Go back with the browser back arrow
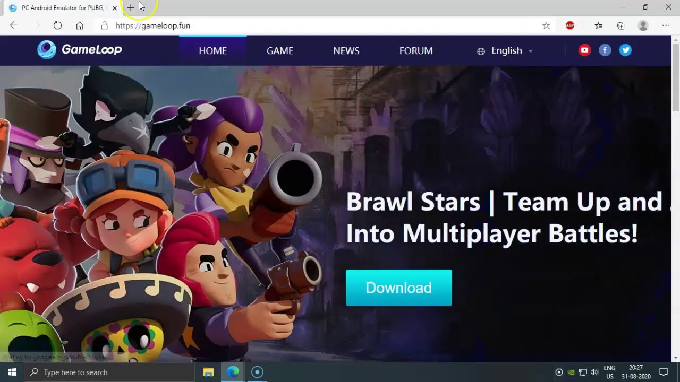 point(14,25)
